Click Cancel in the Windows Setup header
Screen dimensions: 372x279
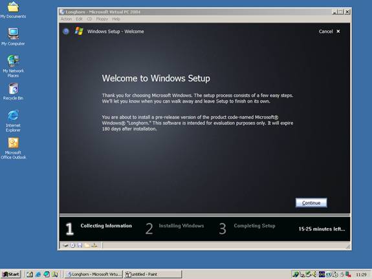(x=329, y=31)
